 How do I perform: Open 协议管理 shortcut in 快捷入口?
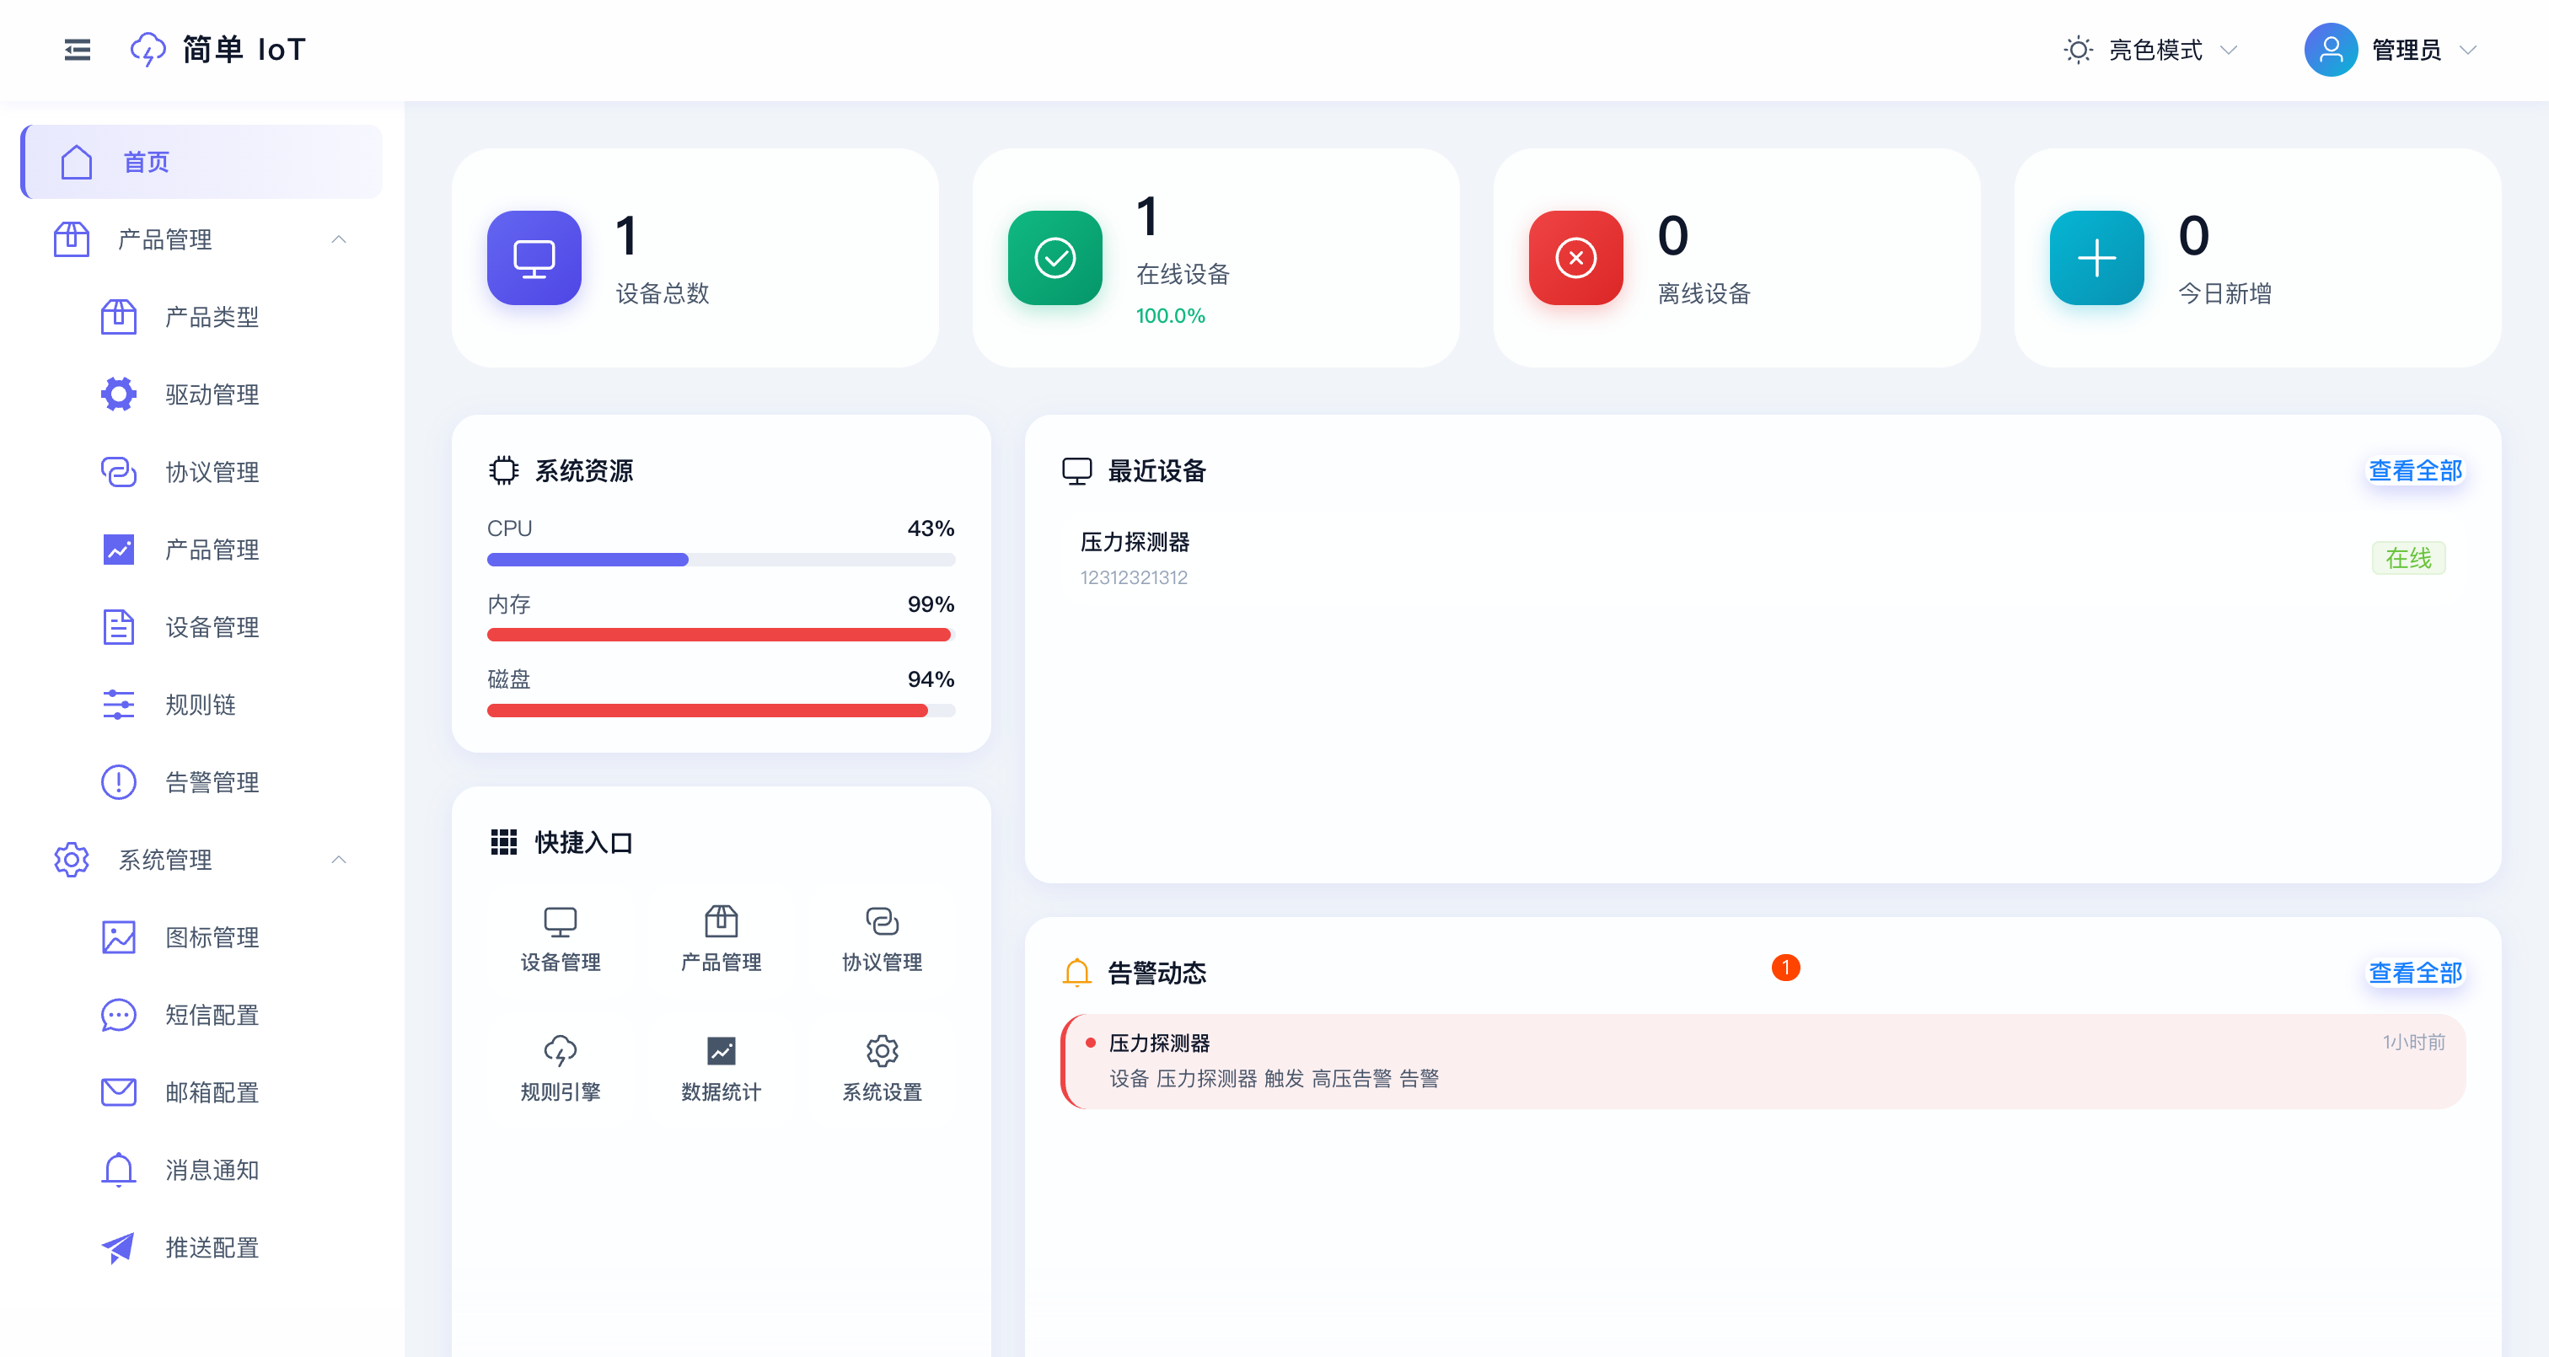tap(882, 938)
